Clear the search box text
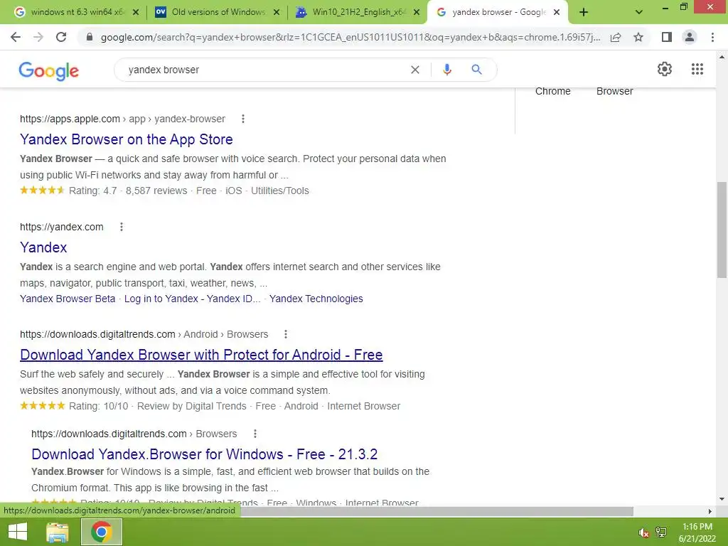This screenshot has height=546, width=728. coord(415,70)
